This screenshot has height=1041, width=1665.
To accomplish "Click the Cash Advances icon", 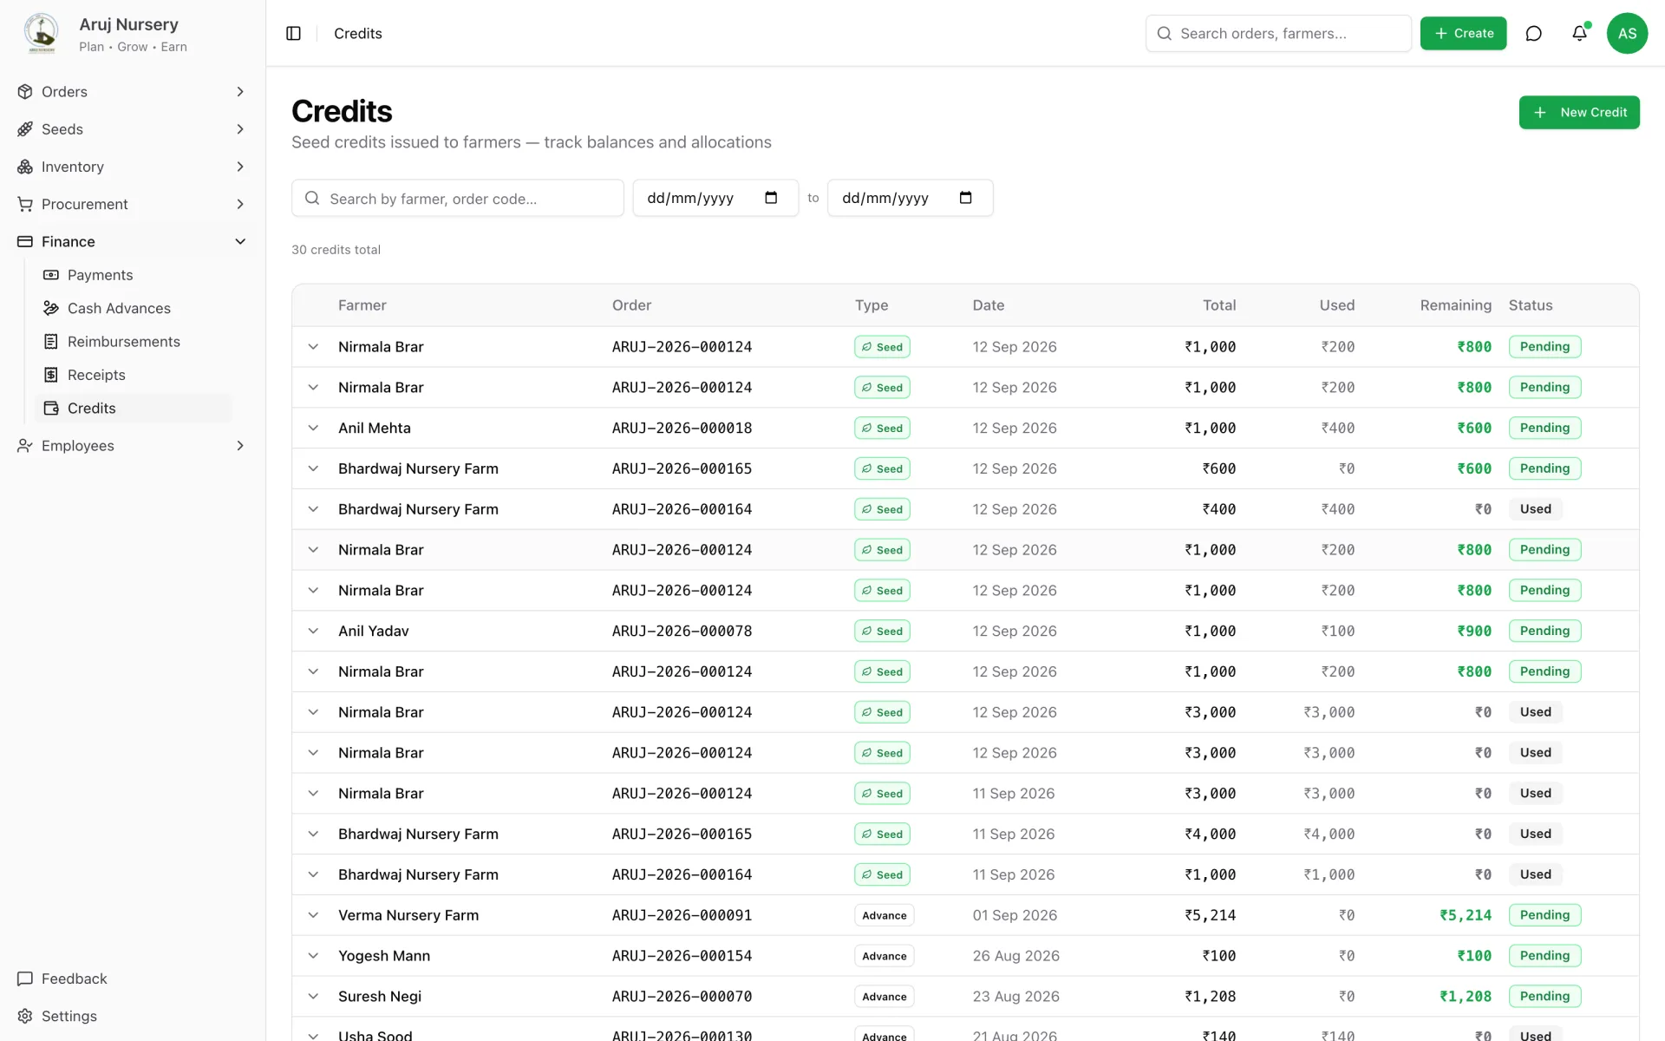I will pyautogui.click(x=51, y=308).
